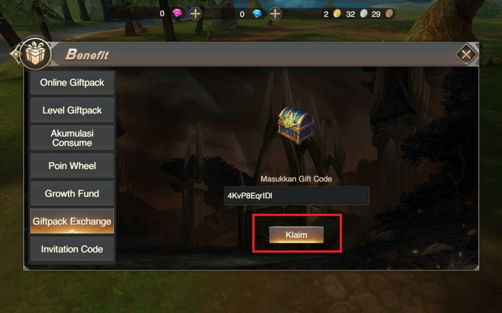Go to the Growth Fund tab

pyautogui.click(x=72, y=194)
